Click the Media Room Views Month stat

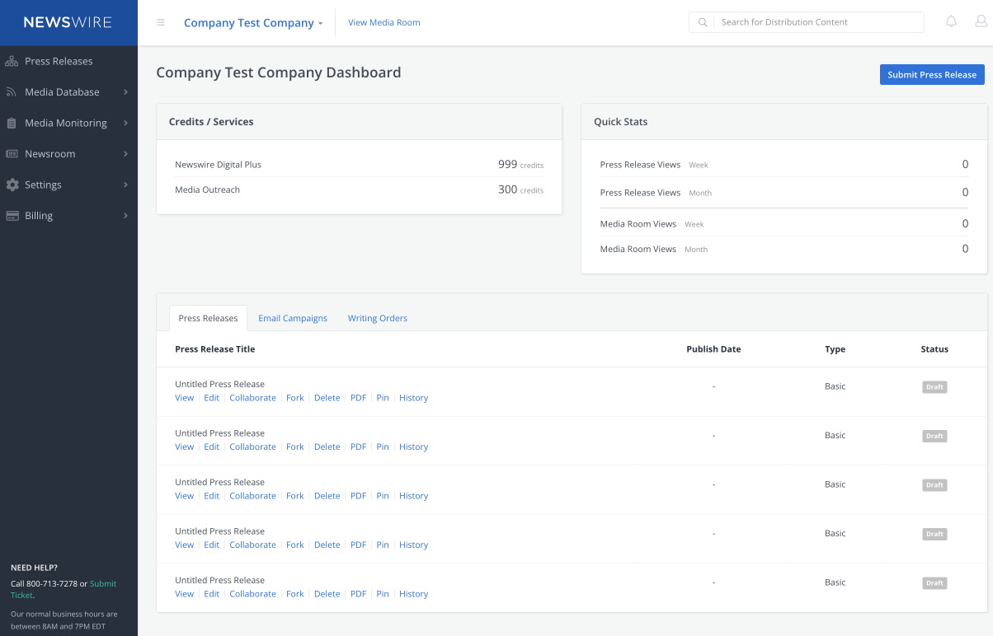pos(784,249)
